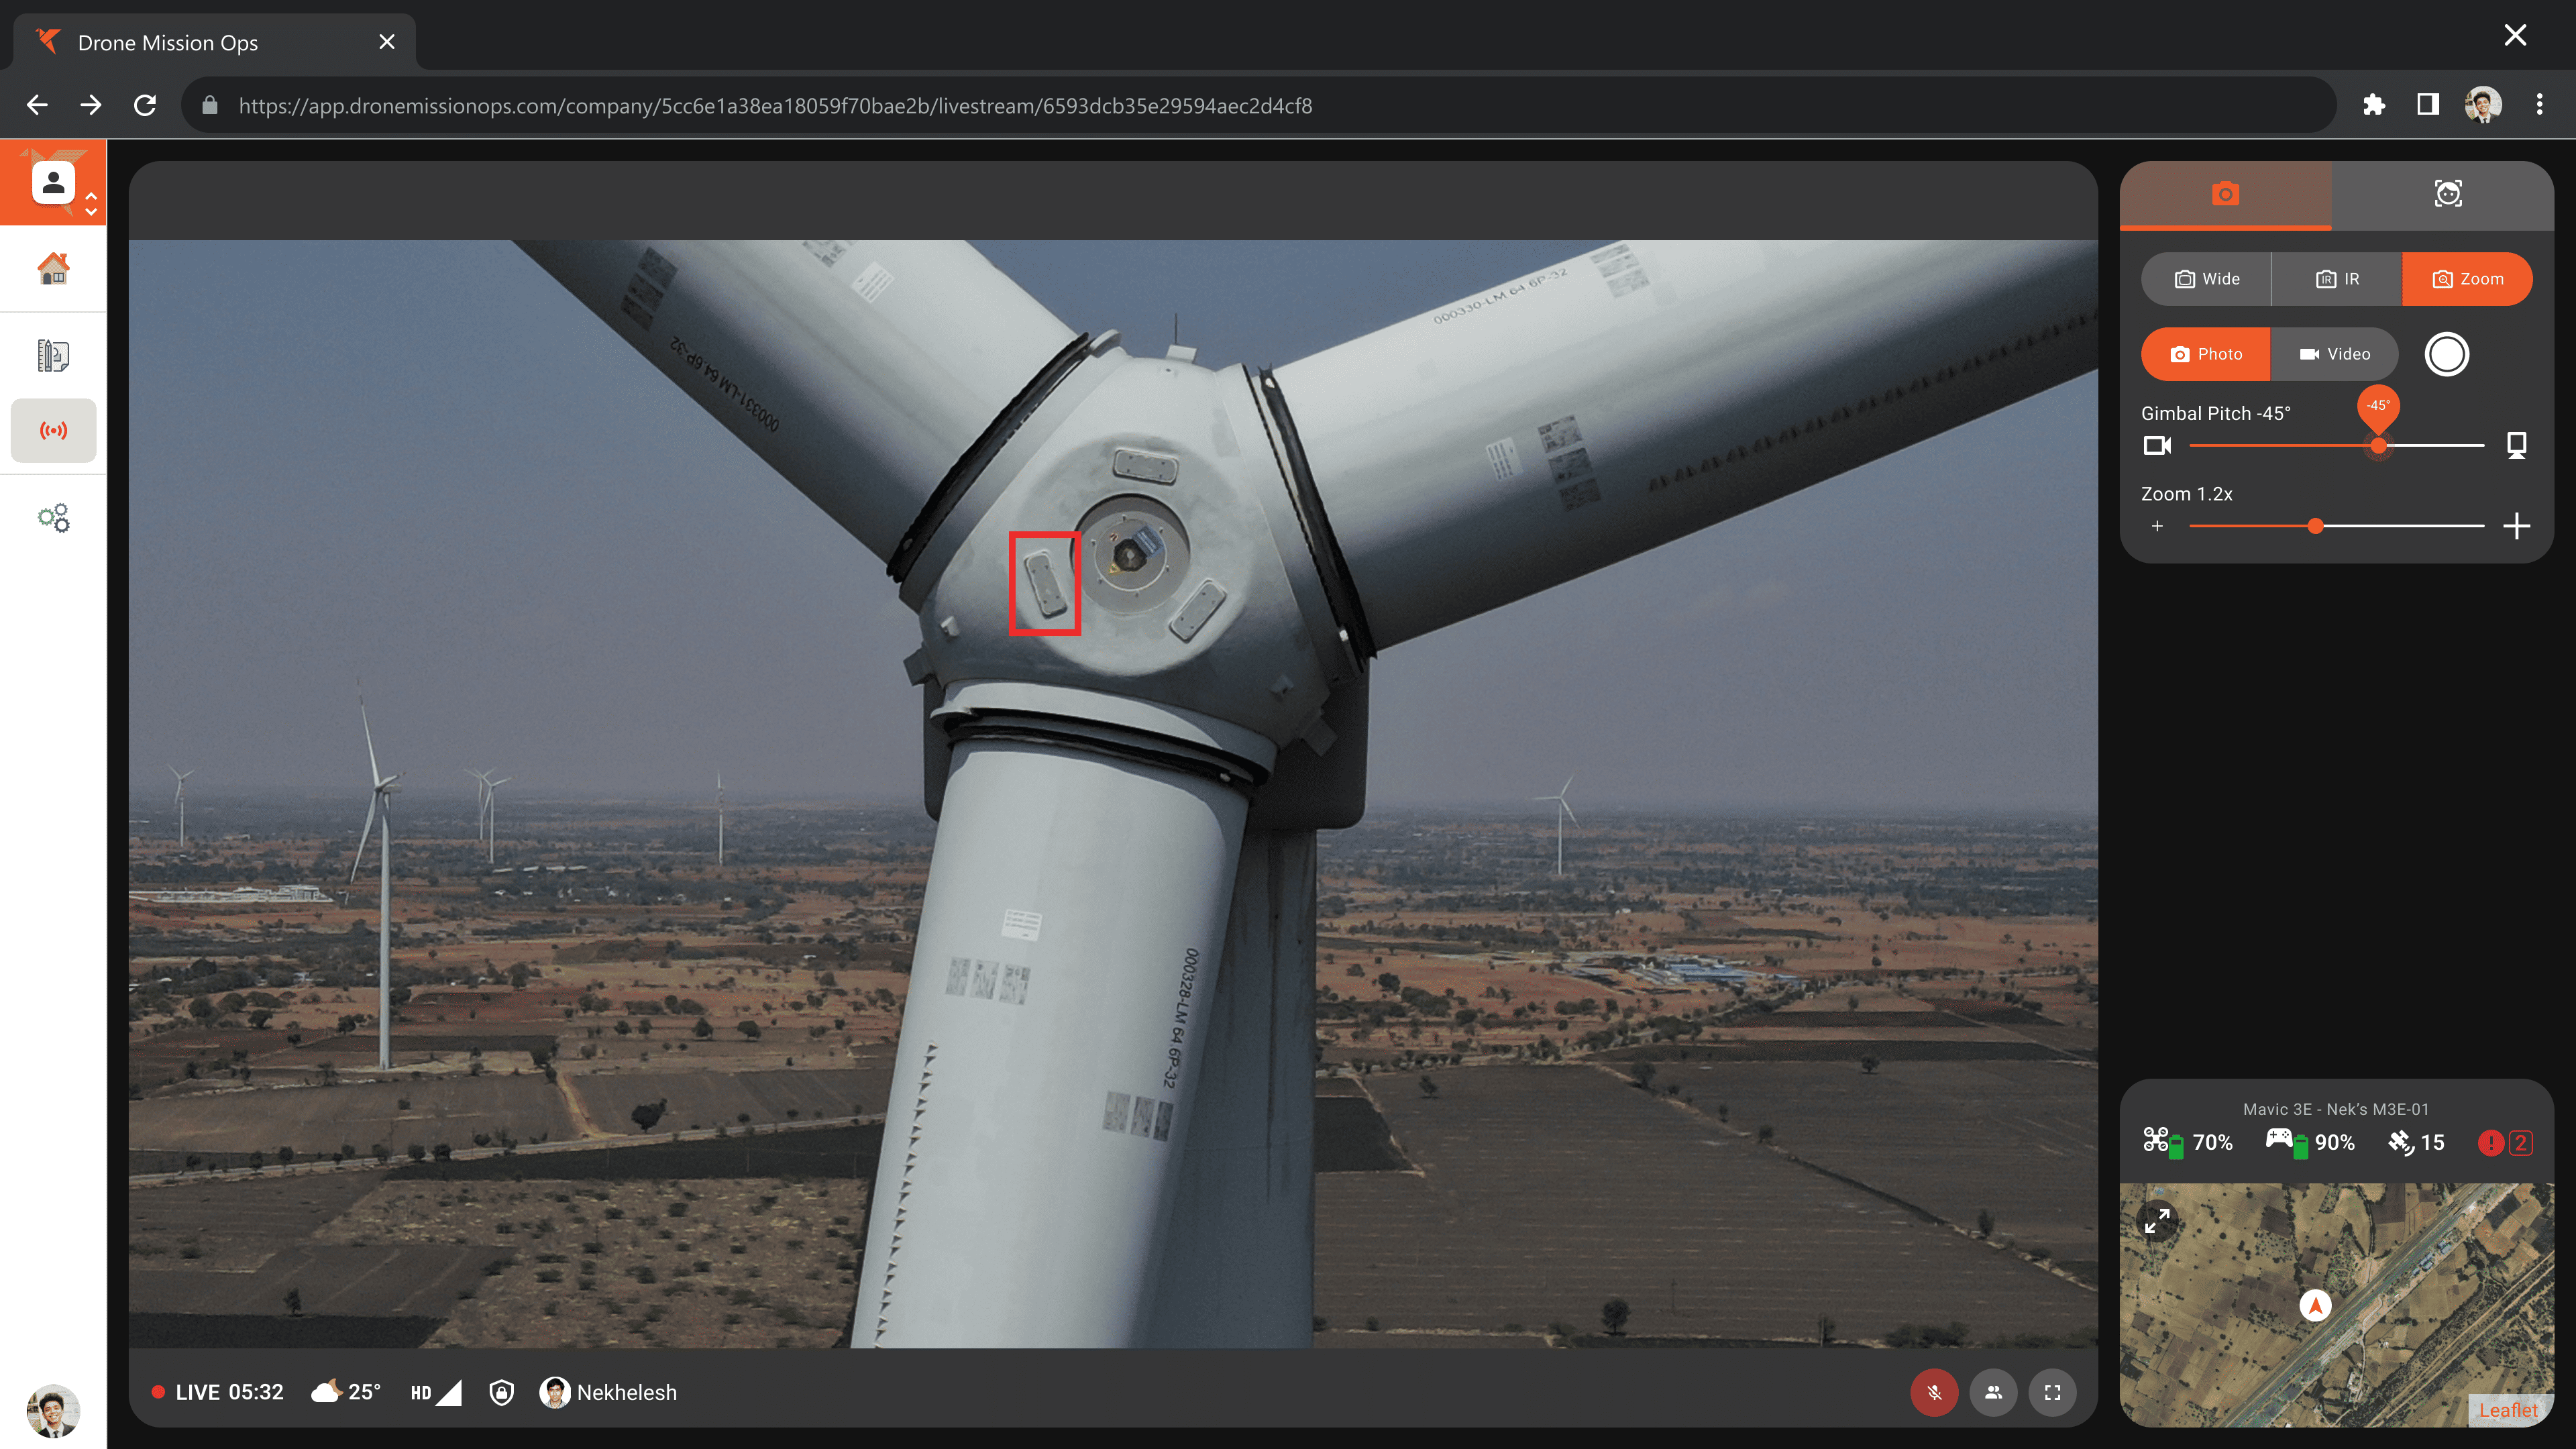Viewport: 2576px width, 1449px height.
Task: Select the livestream broadcast sidebar icon
Action: [53, 431]
